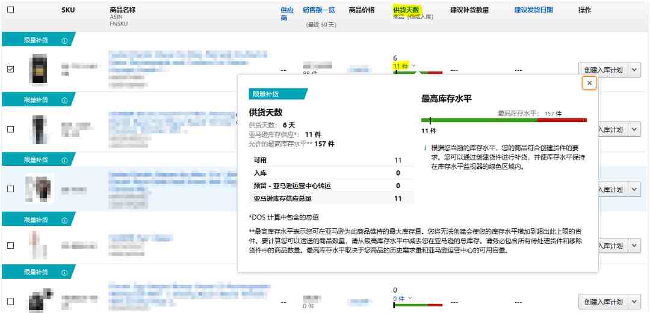The image size is (650, 313).
Task: Expand dropdown arrow next to first 创建入库计划
Action: point(634,70)
